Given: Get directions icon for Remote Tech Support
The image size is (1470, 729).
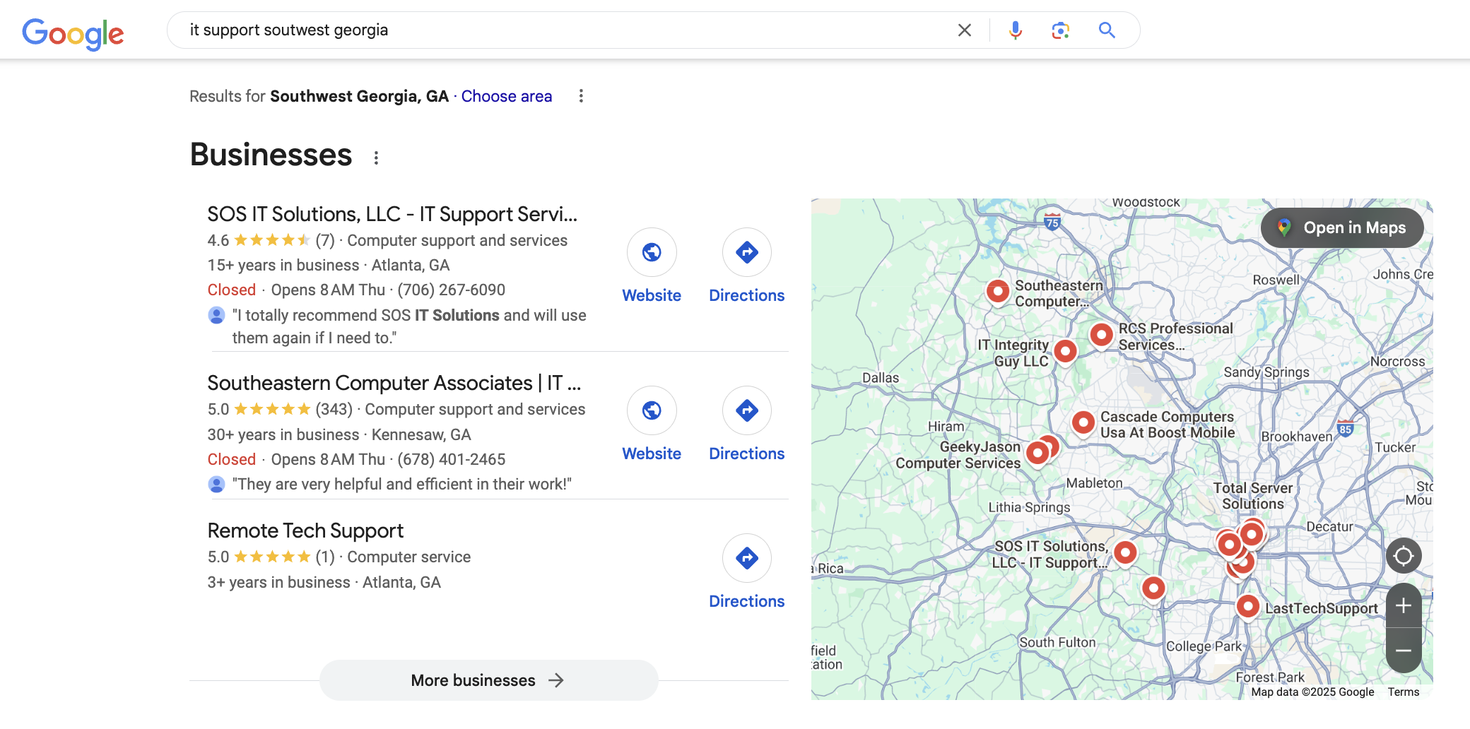Looking at the screenshot, I should [746, 558].
